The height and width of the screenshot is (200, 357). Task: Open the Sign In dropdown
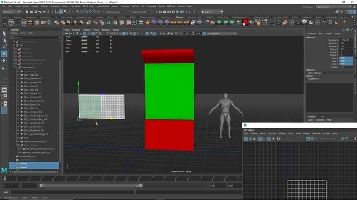212,12
